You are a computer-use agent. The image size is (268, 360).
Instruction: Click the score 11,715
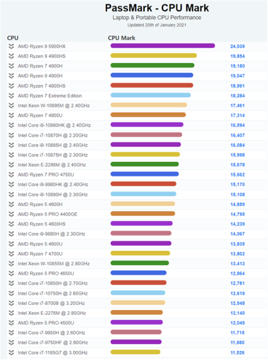[x=237, y=333]
